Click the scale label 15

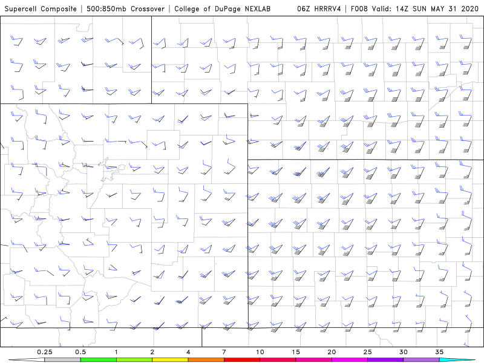296,352
